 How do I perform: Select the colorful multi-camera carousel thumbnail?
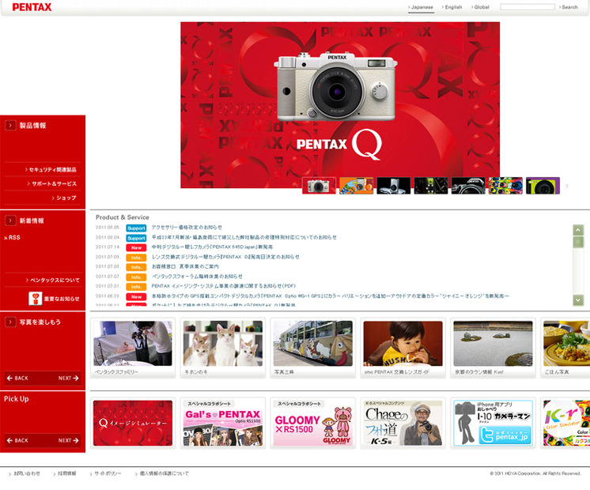[505, 186]
